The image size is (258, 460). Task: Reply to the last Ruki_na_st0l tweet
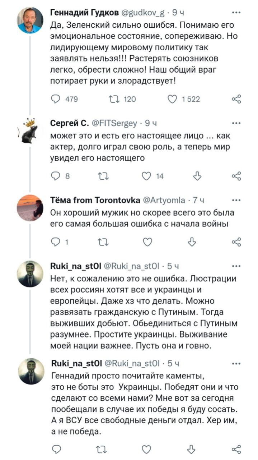[x=56, y=448]
